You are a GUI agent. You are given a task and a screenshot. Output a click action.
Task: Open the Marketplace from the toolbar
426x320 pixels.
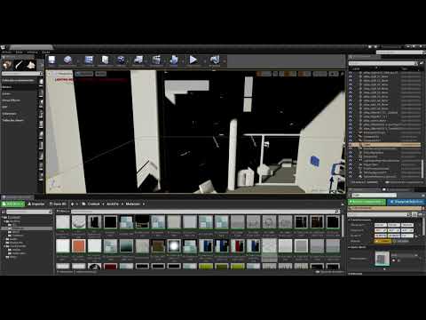click(105, 60)
